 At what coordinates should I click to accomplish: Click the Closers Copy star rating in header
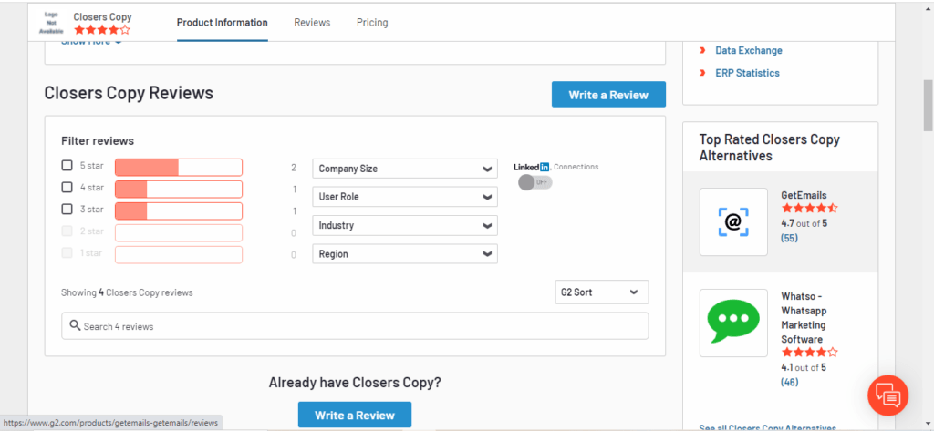click(102, 29)
